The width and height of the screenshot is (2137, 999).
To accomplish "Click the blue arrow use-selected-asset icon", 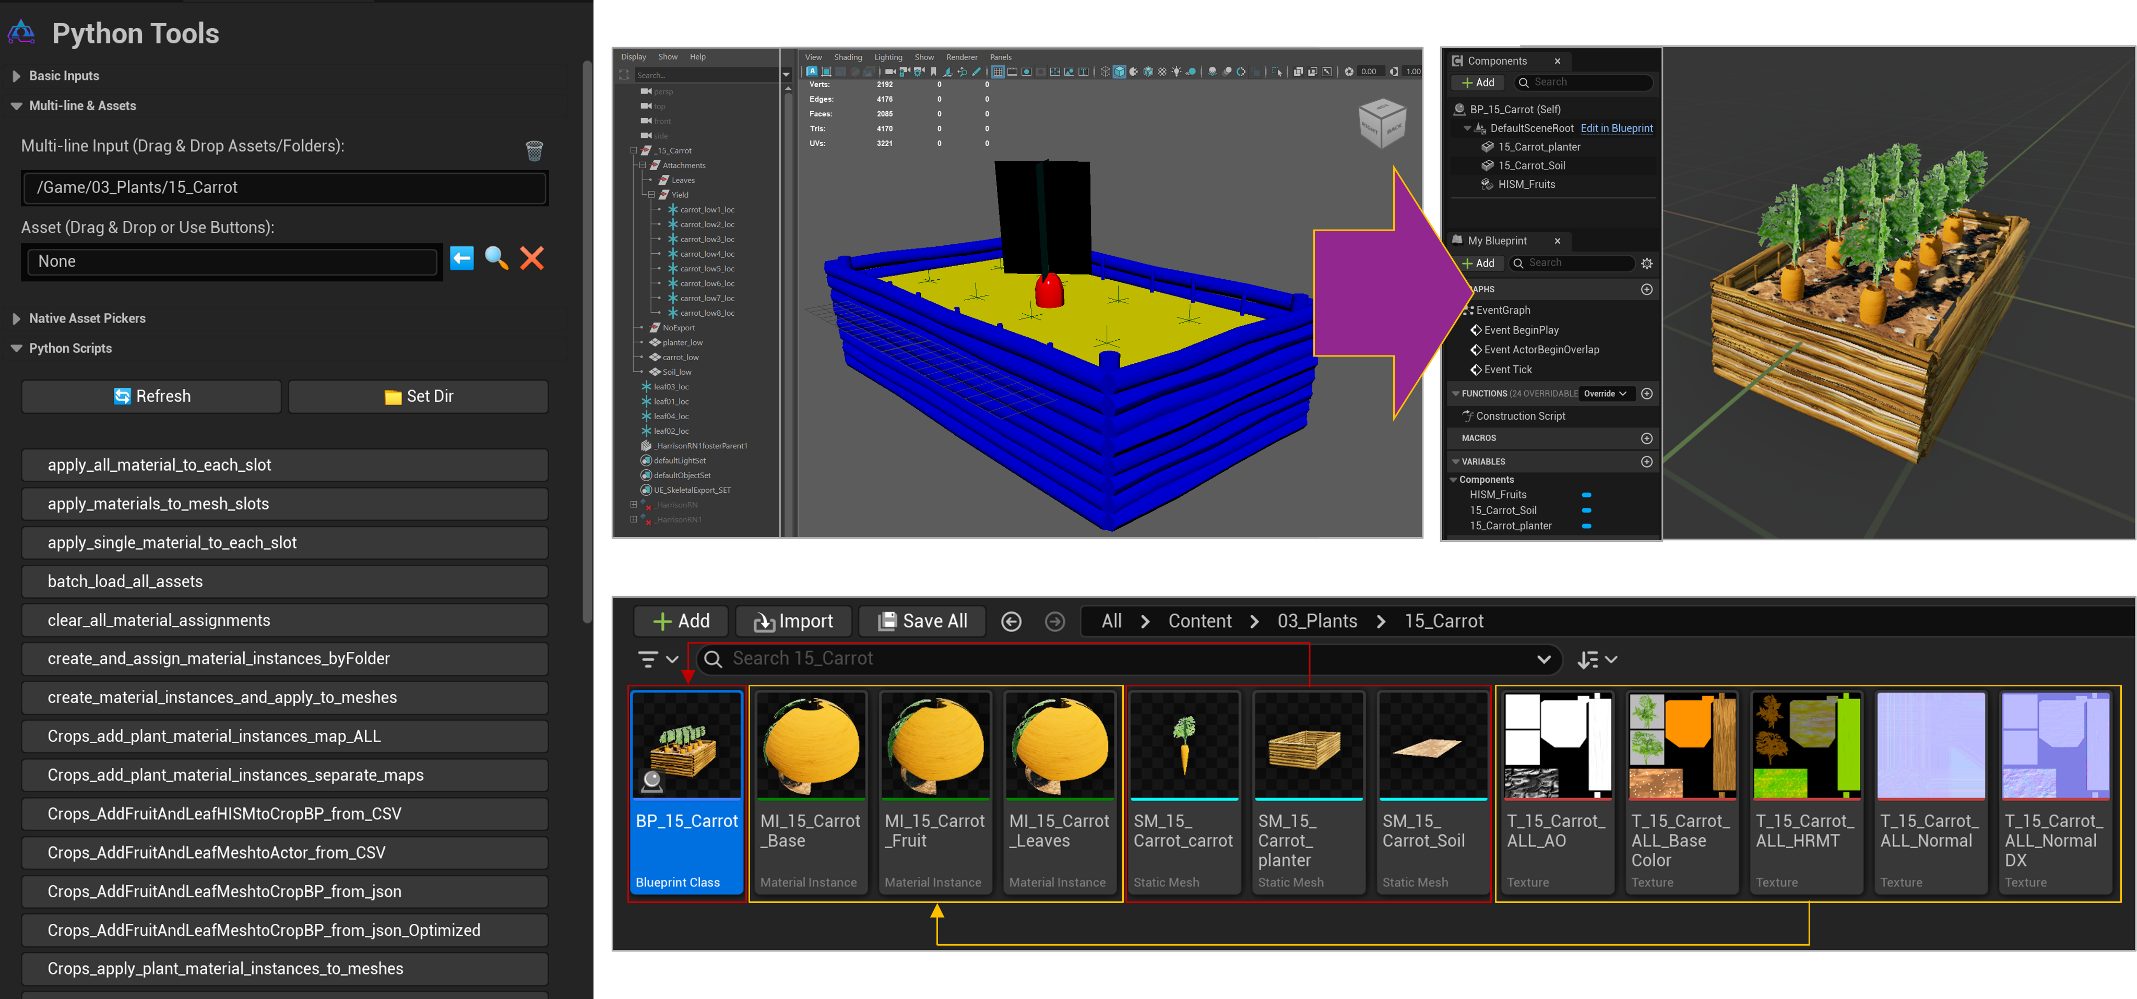I will pyautogui.click(x=462, y=258).
